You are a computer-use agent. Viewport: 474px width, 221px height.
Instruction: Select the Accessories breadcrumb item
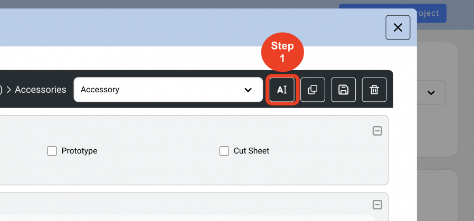point(41,90)
